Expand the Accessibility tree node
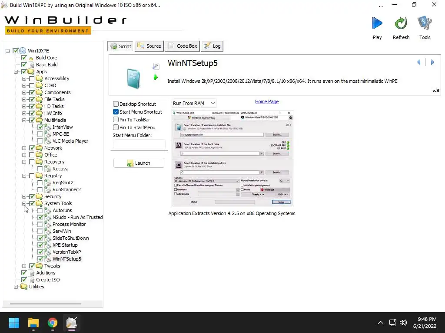The height and width of the screenshot is (333, 445). click(24, 78)
